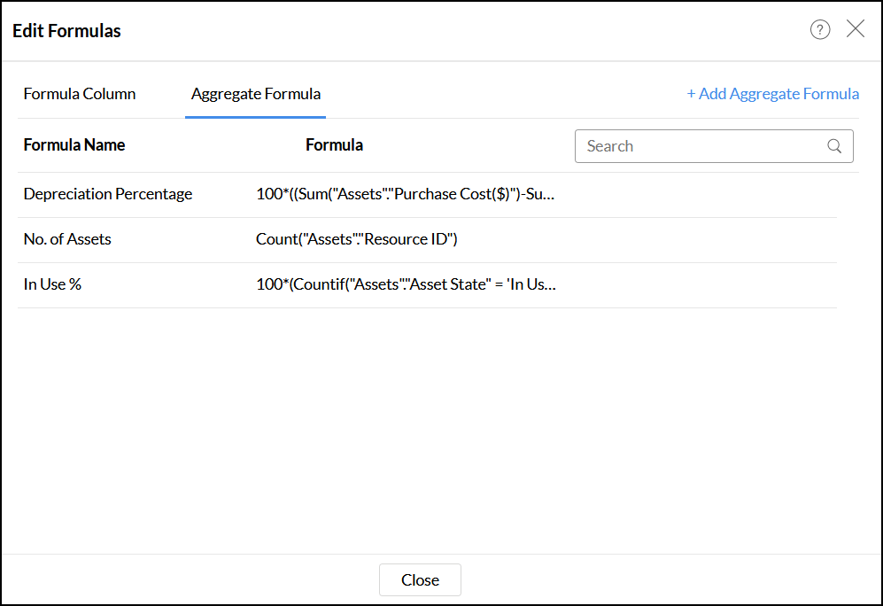
Task: Click the blank area below In Use % row
Action: coord(425,416)
